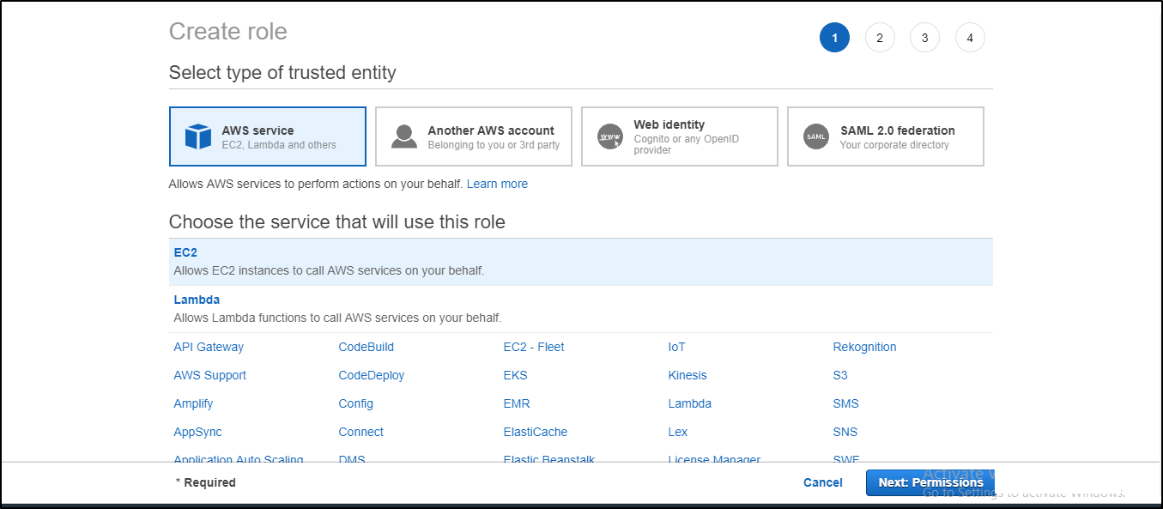Pick the IoT service
Screen dimensions: 1163x509
[677, 347]
